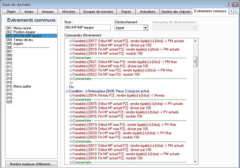Click scroll down arrow in command list

(x=195, y=162)
